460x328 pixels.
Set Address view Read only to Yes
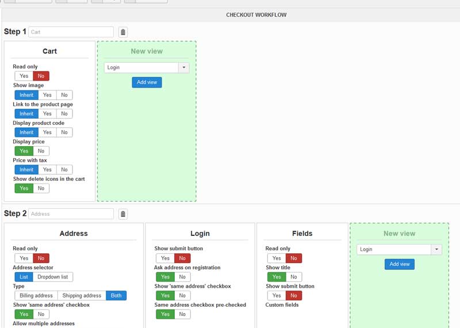[x=24, y=258]
